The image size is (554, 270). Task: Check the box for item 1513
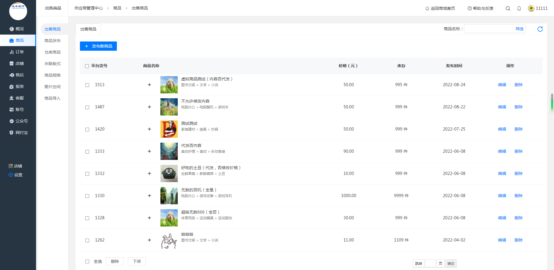pos(87,85)
